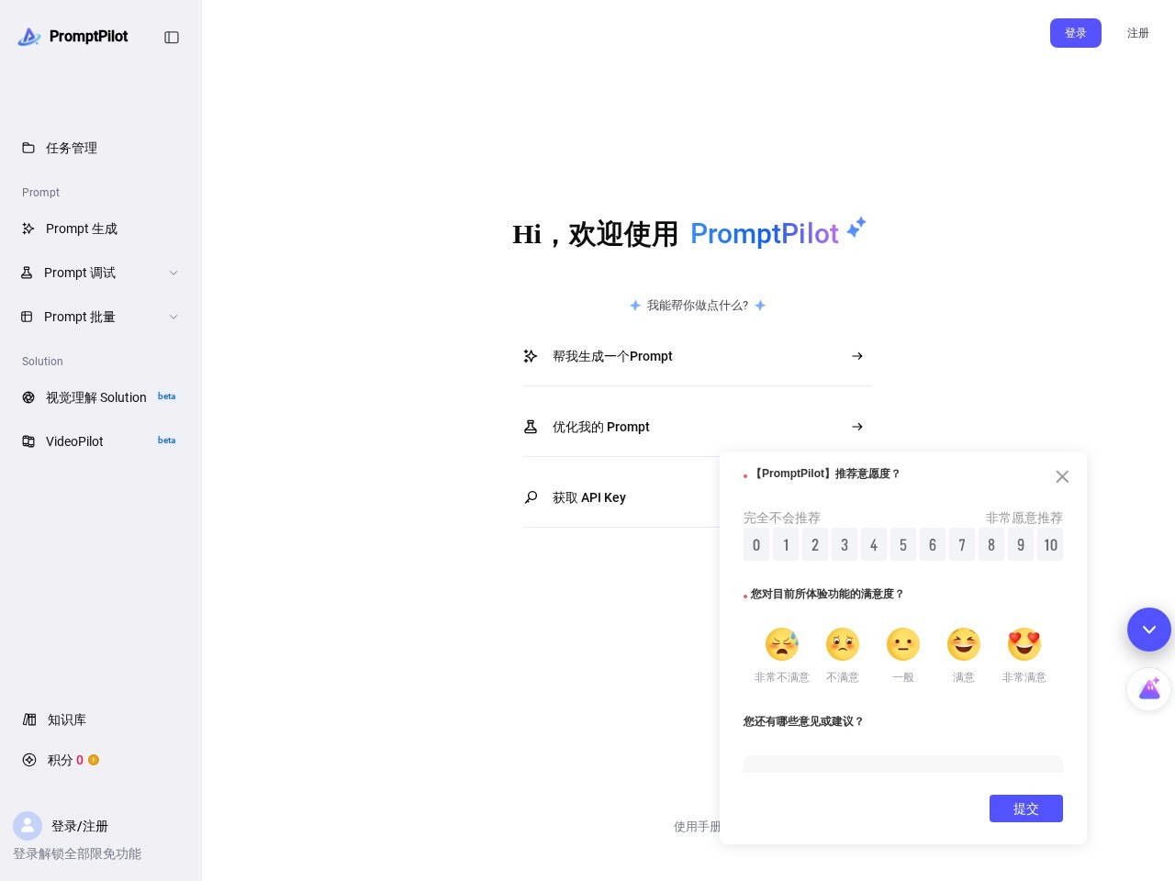Open 视觉理解 Solution menu item
The image size is (1175, 881).
click(x=100, y=397)
